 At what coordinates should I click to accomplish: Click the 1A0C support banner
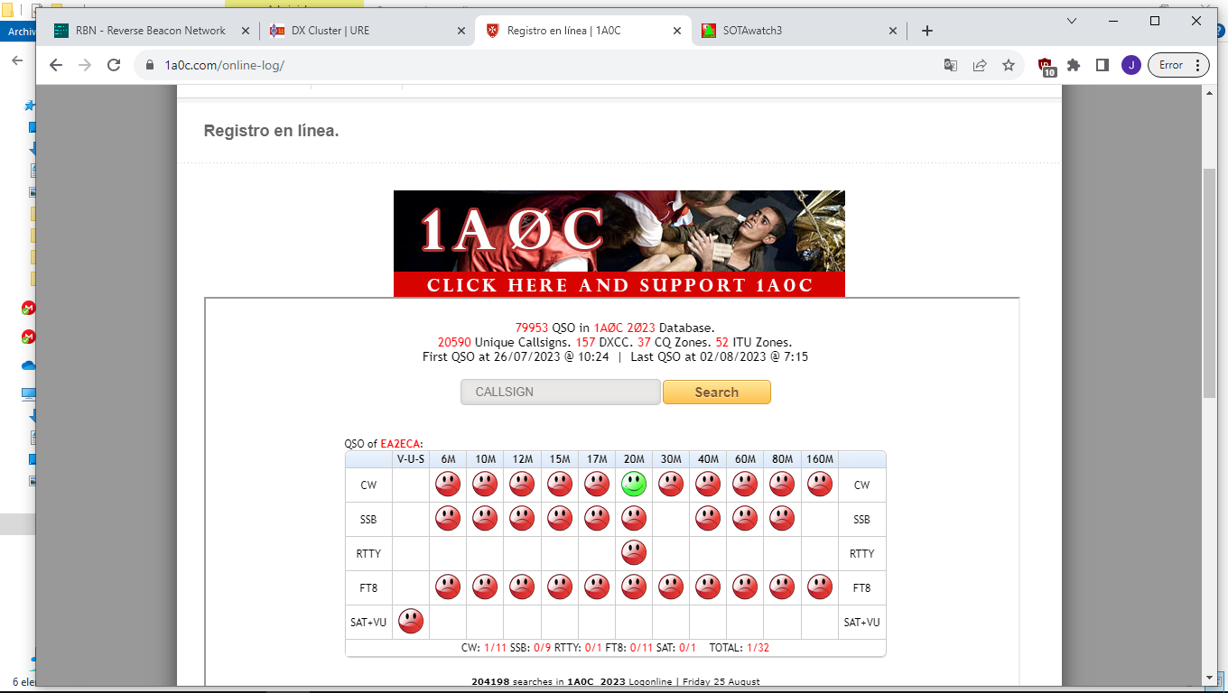[619, 244]
